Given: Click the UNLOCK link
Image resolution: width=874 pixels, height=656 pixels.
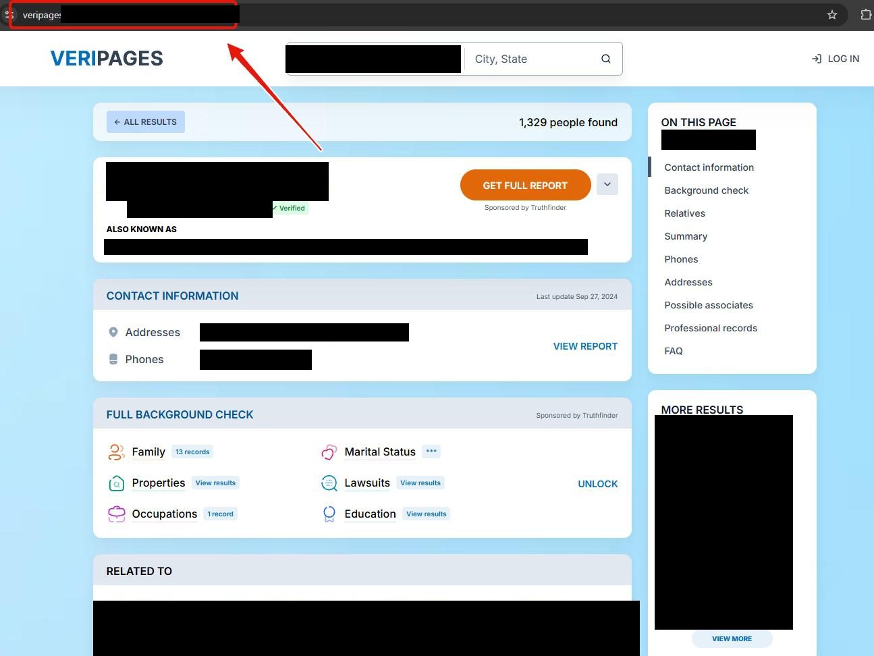Looking at the screenshot, I should pos(597,484).
